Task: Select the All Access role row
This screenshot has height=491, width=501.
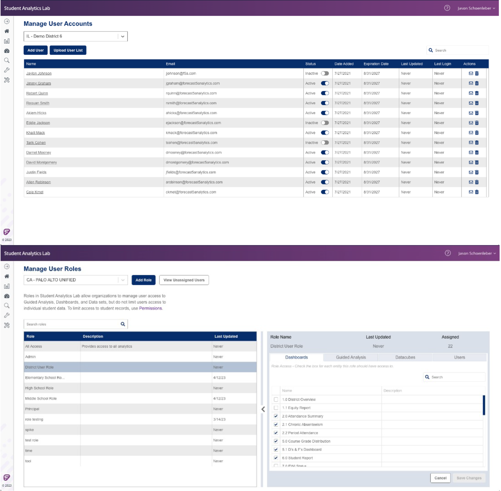Action: 140,346
